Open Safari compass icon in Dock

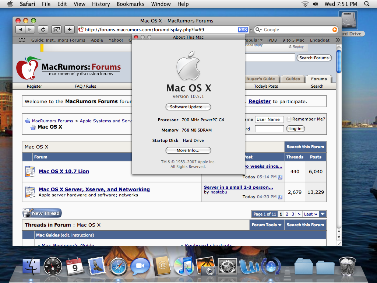click(118, 266)
